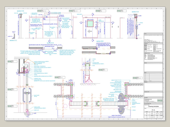
Task: Click the 'profile cylinder lock' annotation
Action: (101, 21)
